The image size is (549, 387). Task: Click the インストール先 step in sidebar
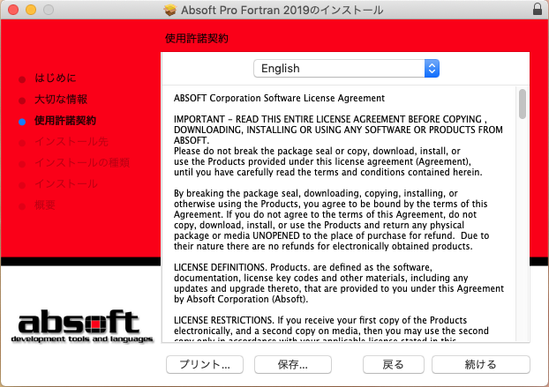(71, 142)
